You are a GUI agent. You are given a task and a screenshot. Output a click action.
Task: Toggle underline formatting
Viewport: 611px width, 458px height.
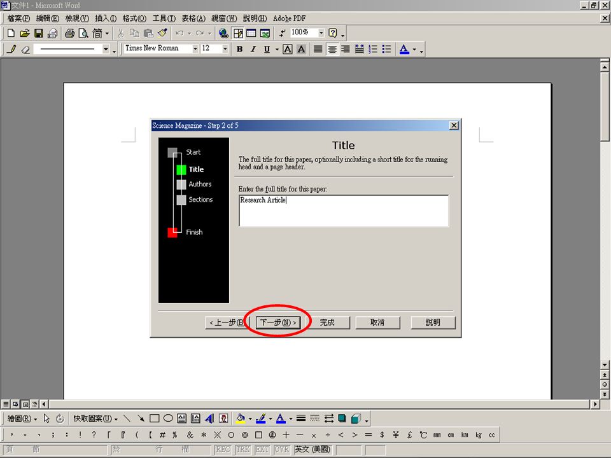(x=267, y=49)
